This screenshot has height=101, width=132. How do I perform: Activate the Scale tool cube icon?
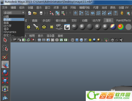[x=5, y=81]
